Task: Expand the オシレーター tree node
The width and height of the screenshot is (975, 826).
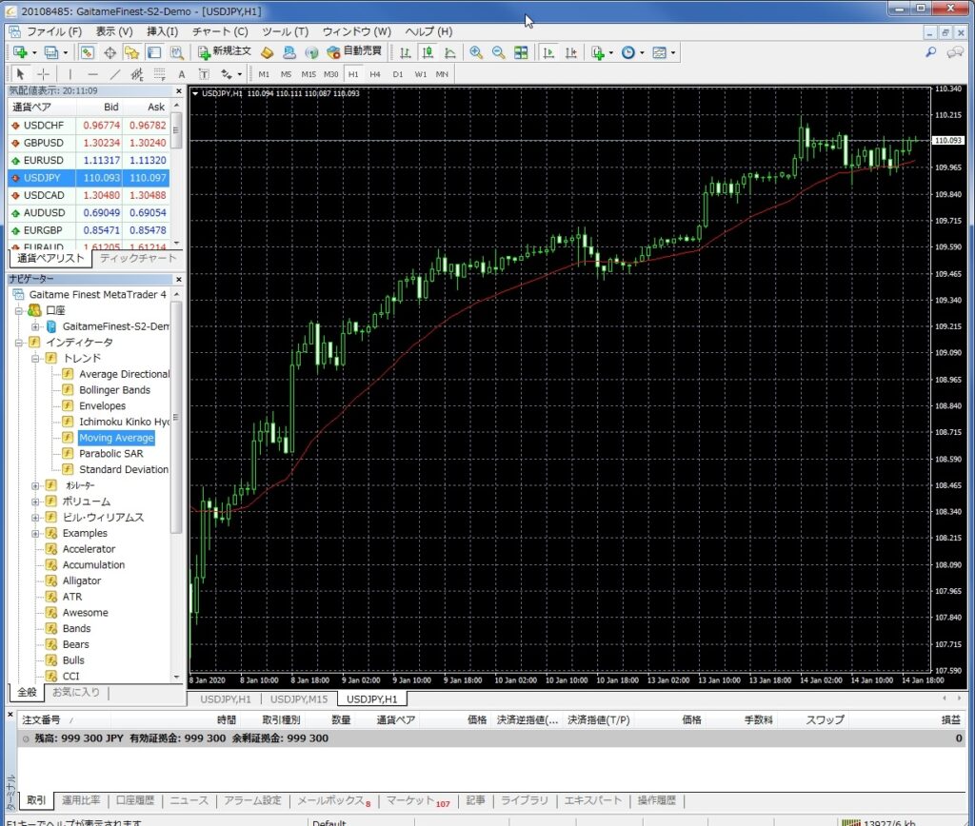Action: point(35,485)
